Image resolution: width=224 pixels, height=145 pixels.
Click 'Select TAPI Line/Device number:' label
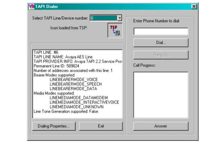click(60, 18)
